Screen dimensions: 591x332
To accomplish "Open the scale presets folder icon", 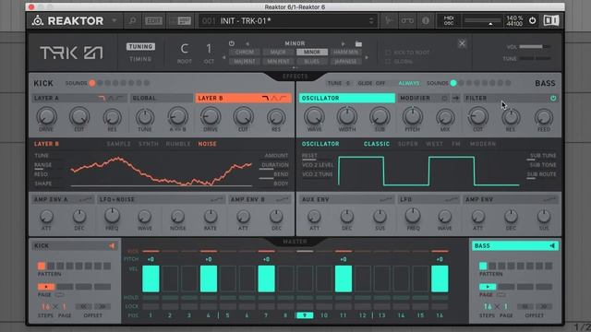I will (358, 43).
